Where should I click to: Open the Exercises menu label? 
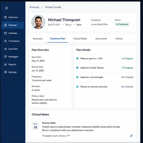coord(13,49)
